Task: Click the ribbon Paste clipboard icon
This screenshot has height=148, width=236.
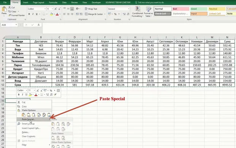Action: tap(4, 10)
